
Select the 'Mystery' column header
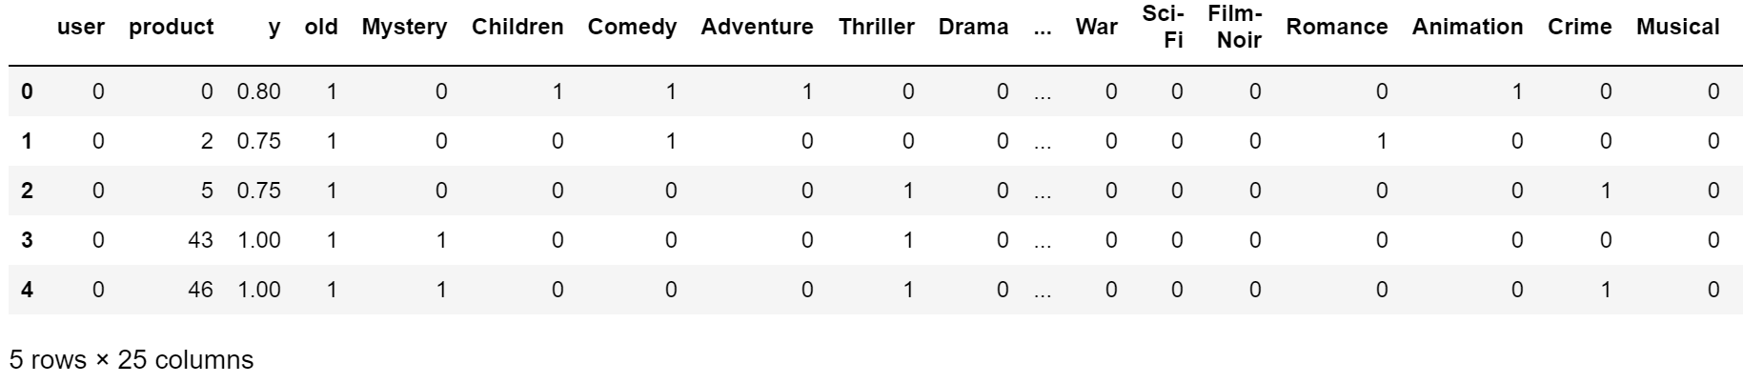(404, 28)
